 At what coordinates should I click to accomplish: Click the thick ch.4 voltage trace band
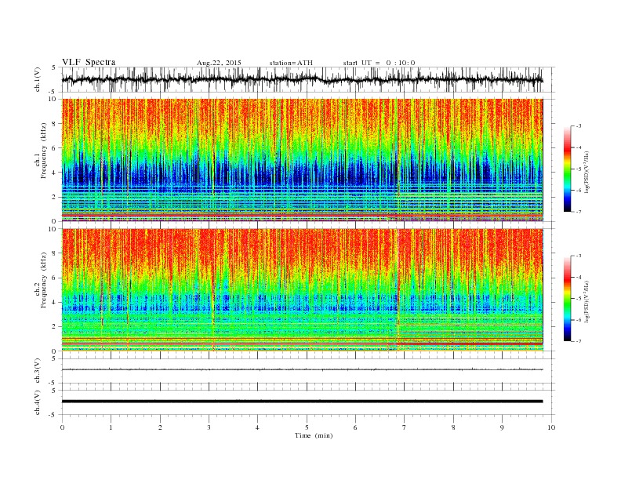[x=302, y=402]
